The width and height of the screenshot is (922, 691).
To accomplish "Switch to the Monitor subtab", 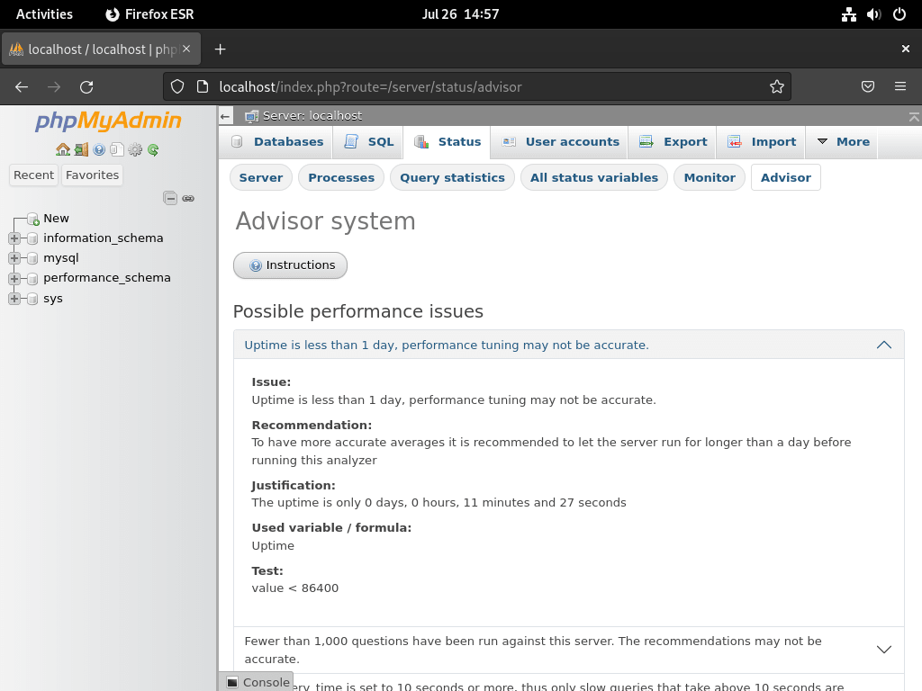I will 709,177.
